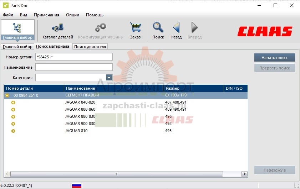This screenshot has height=189, width=300.
Task: Click the Russian flag language icon
Action: pyautogui.click(x=77, y=185)
